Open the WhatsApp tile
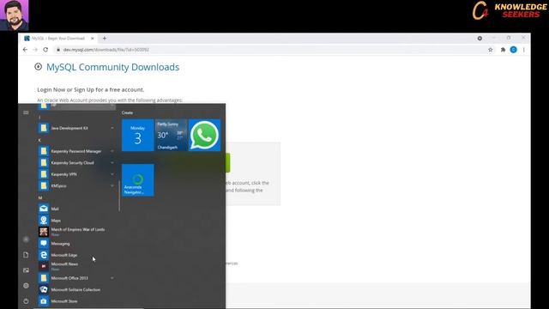This screenshot has width=549, height=309. (x=205, y=136)
